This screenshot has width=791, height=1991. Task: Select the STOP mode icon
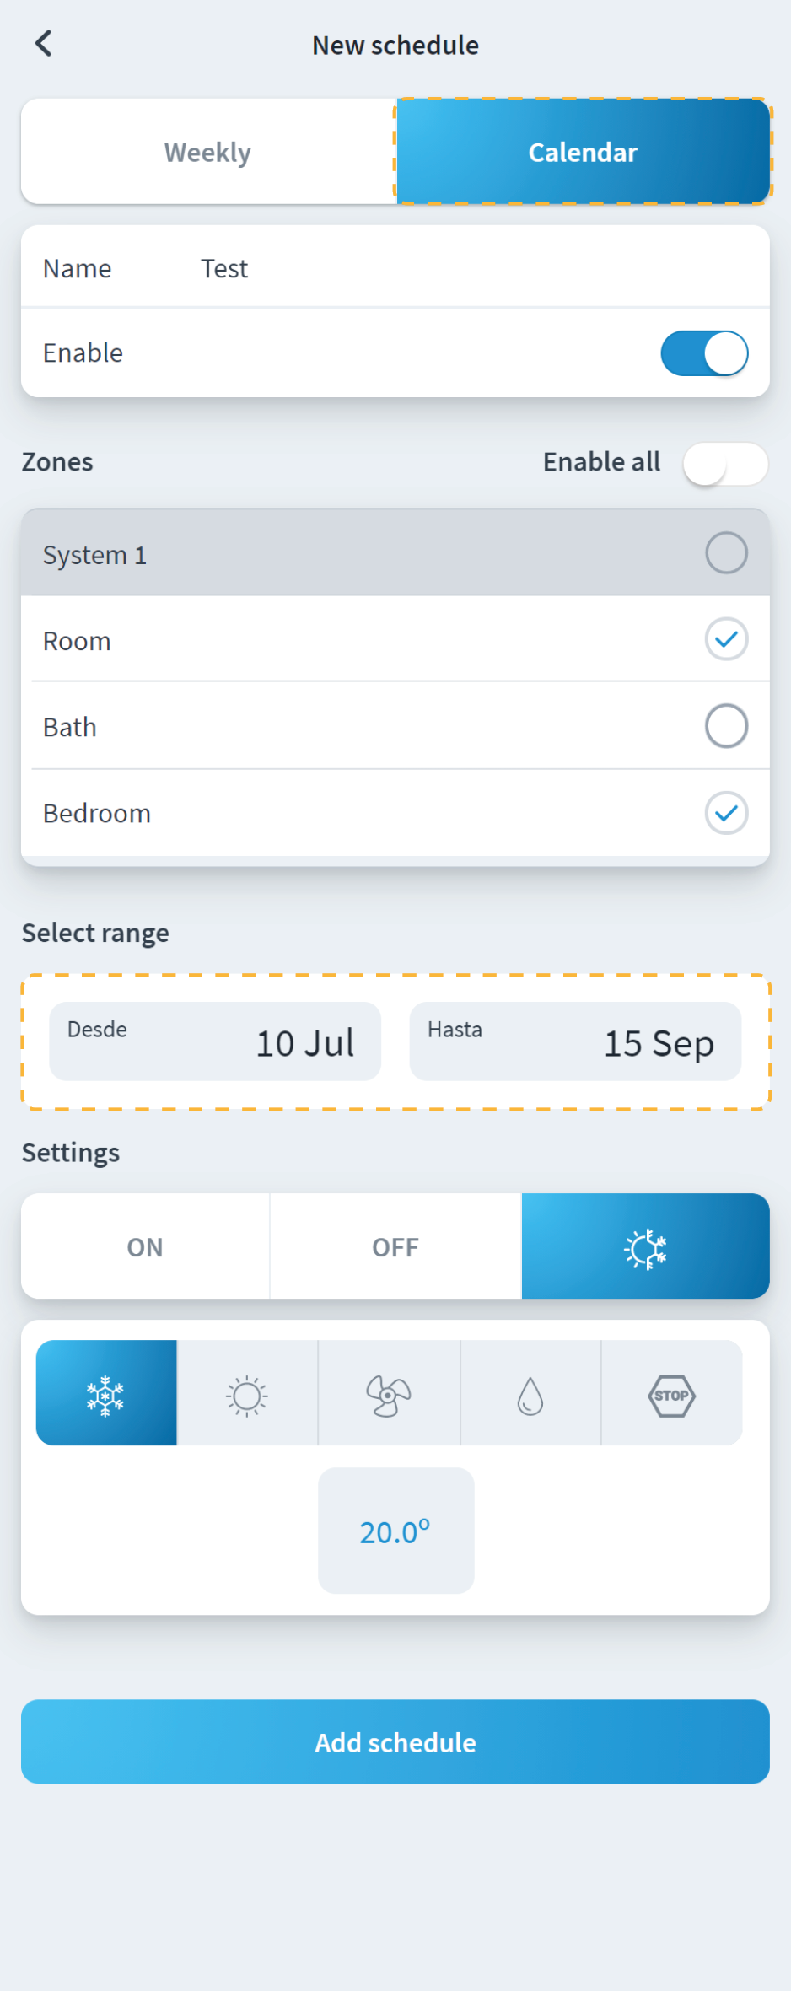point(671,1395)
